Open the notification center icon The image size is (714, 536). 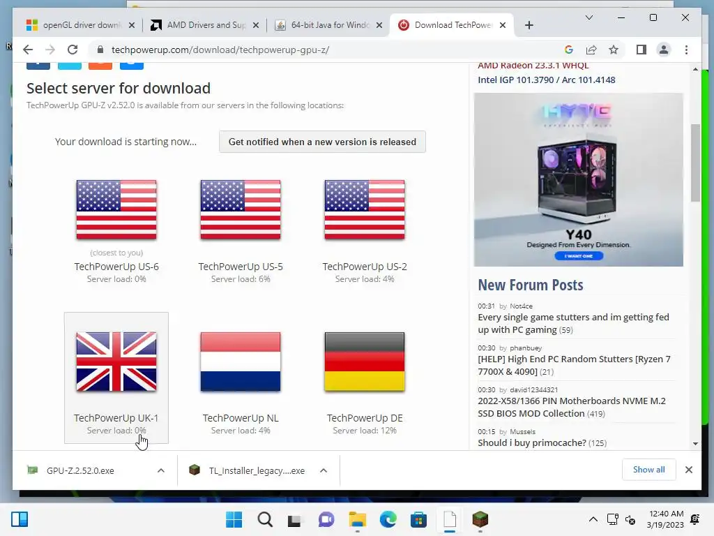(695, 519)
